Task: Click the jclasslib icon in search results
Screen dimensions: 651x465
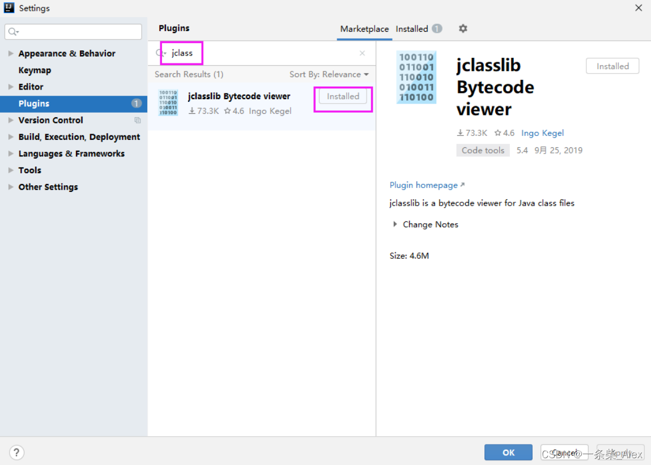Action: 168,103
